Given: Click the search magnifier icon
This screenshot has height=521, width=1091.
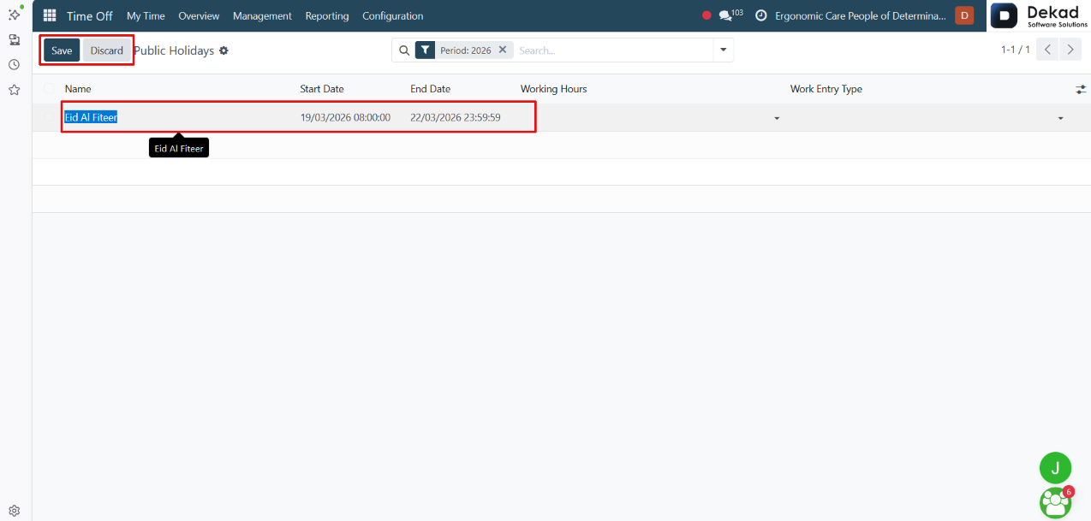Looking at the screenshot, I should pos(404,50).
